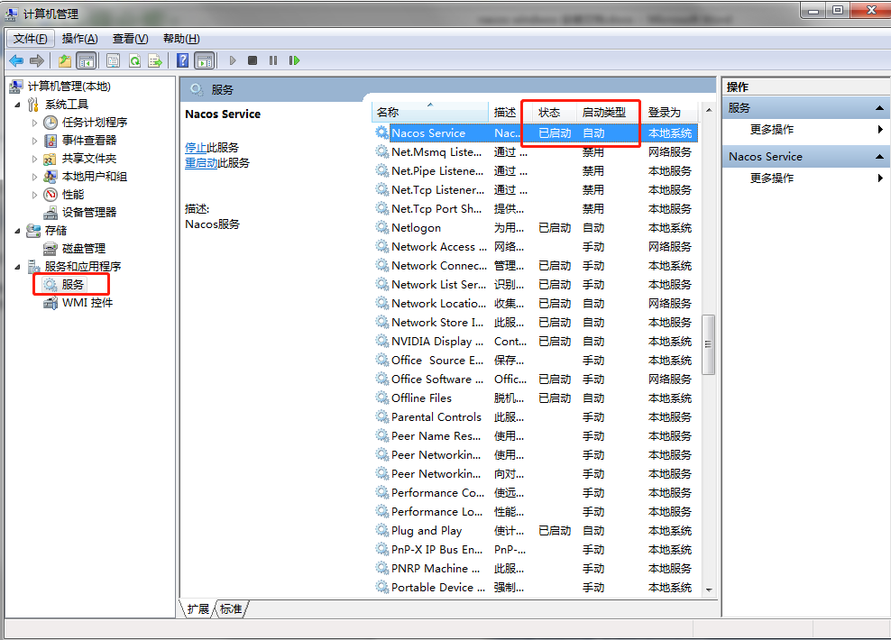Click the Stop Service toolbar icon
This screenshot has height=640, width=891.
(x=252, y=60)
